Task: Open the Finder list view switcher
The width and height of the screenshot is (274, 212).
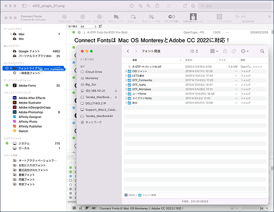Action: pos(194,51)
